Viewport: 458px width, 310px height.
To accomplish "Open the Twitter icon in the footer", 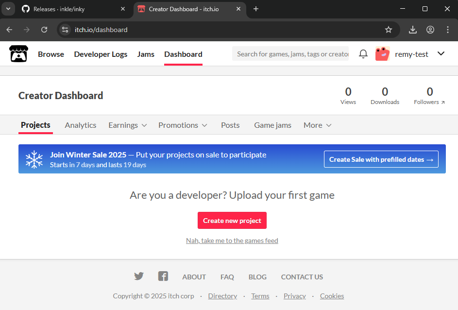I will click(139, 276).
